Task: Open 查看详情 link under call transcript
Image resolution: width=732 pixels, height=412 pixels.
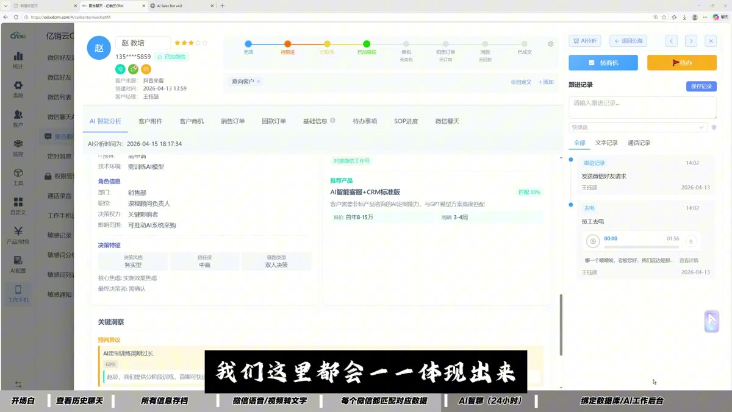Action: (x=689, y=260)
